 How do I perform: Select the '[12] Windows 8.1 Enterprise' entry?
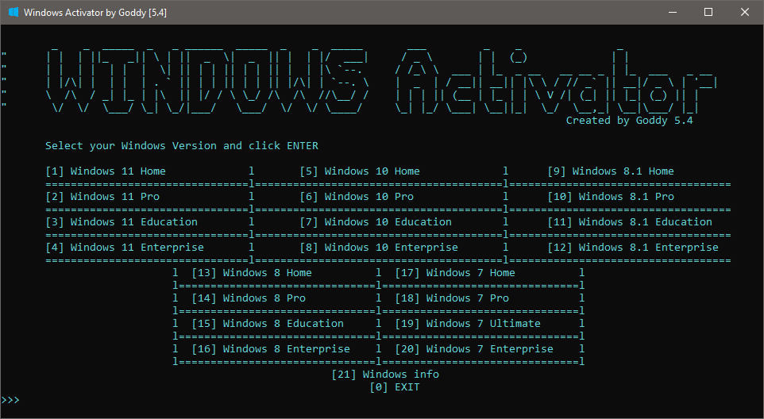tap(633, 248)
